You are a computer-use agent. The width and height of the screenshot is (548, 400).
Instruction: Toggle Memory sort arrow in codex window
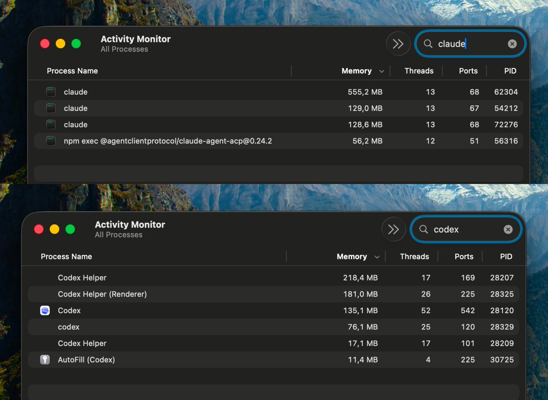[377, 257]
